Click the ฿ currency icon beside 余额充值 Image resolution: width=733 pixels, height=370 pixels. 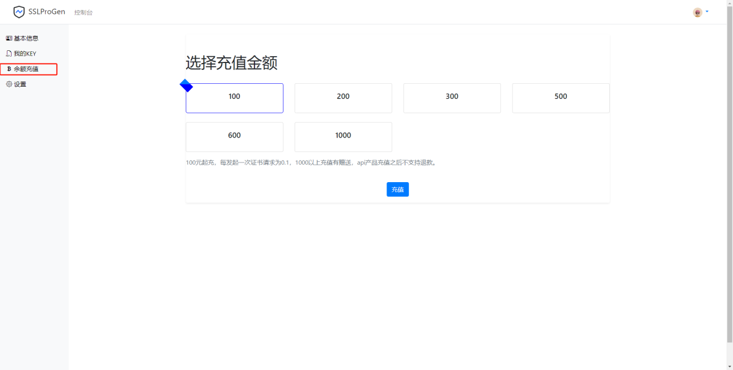point(9,69)
